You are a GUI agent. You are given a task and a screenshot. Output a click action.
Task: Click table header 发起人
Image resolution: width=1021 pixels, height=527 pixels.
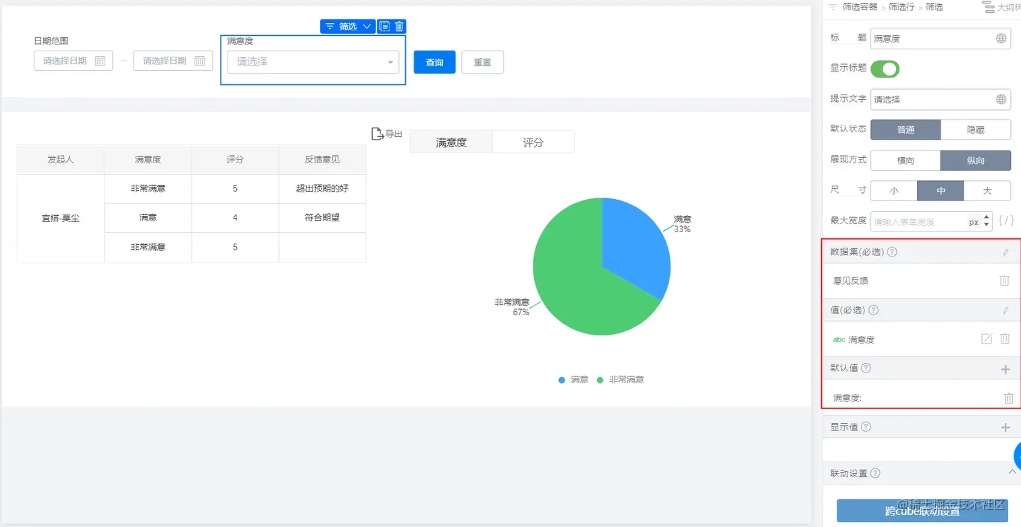(x=60, y=160)
